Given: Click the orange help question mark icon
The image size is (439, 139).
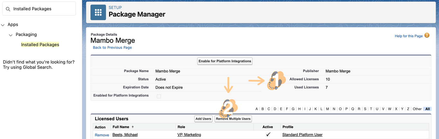Looking at the screenshot, I should (427, 35).
